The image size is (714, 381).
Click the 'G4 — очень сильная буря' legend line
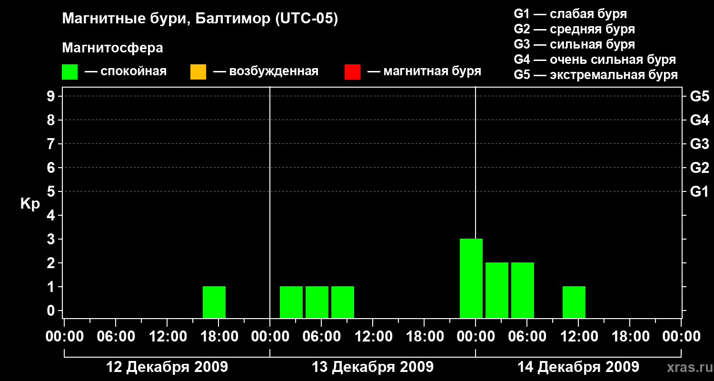[595, 60]
